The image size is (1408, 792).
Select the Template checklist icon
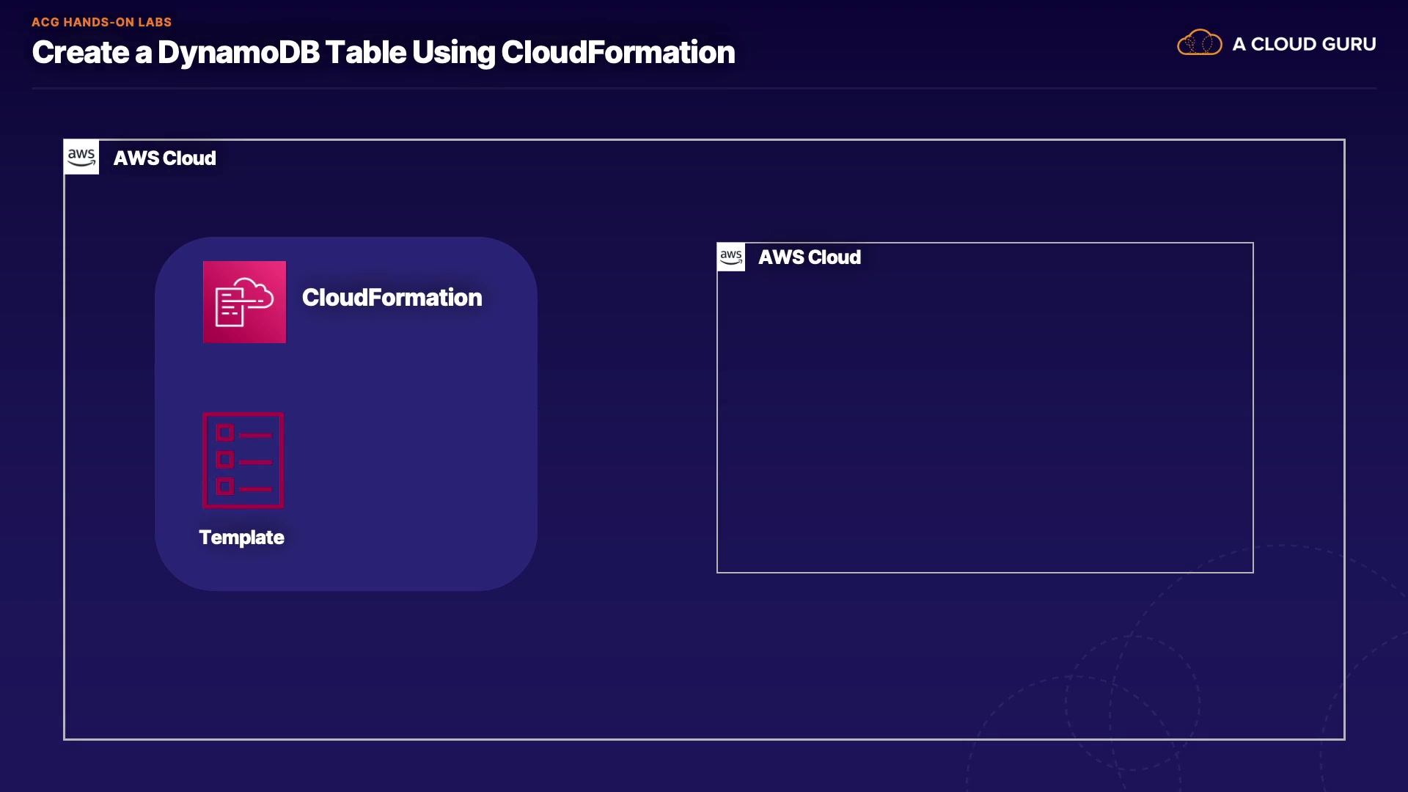(x=243, y=461)
